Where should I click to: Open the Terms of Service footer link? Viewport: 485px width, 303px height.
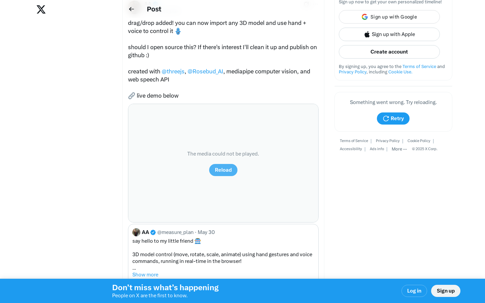[x=354, y=141]
